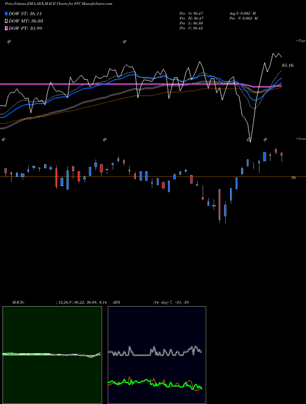Click the MACD '(12,26,9) 36.22, 36.08, 0.14' values

coord(81,302)
